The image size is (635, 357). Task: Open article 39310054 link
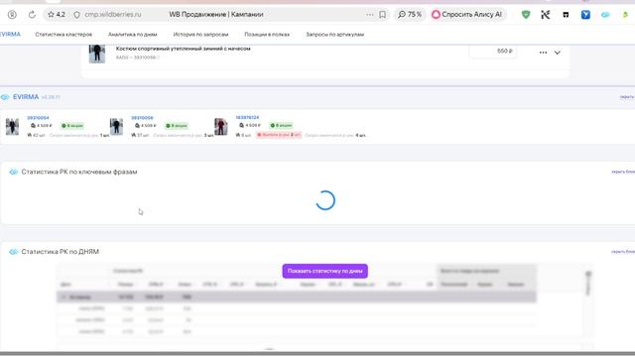tap(38, 118)
